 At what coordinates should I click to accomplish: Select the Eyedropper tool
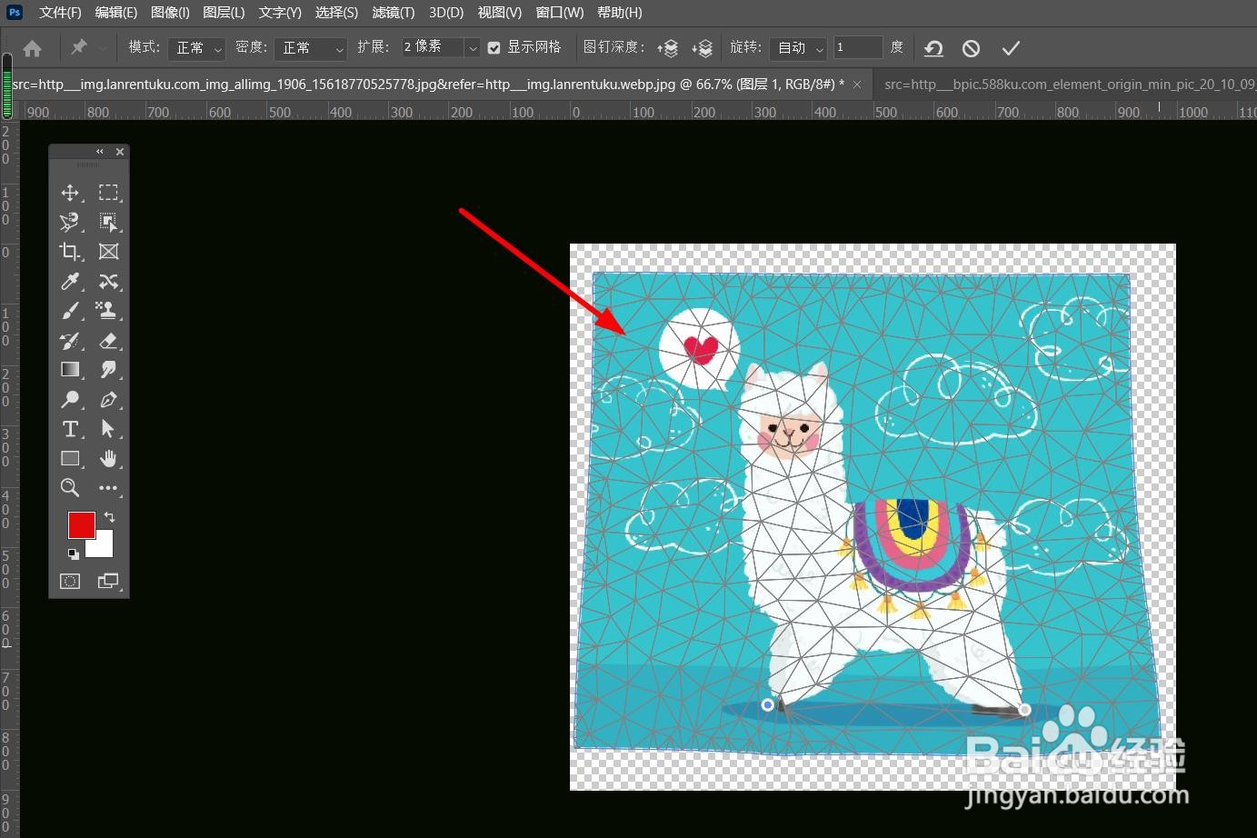tap(70, 281)
